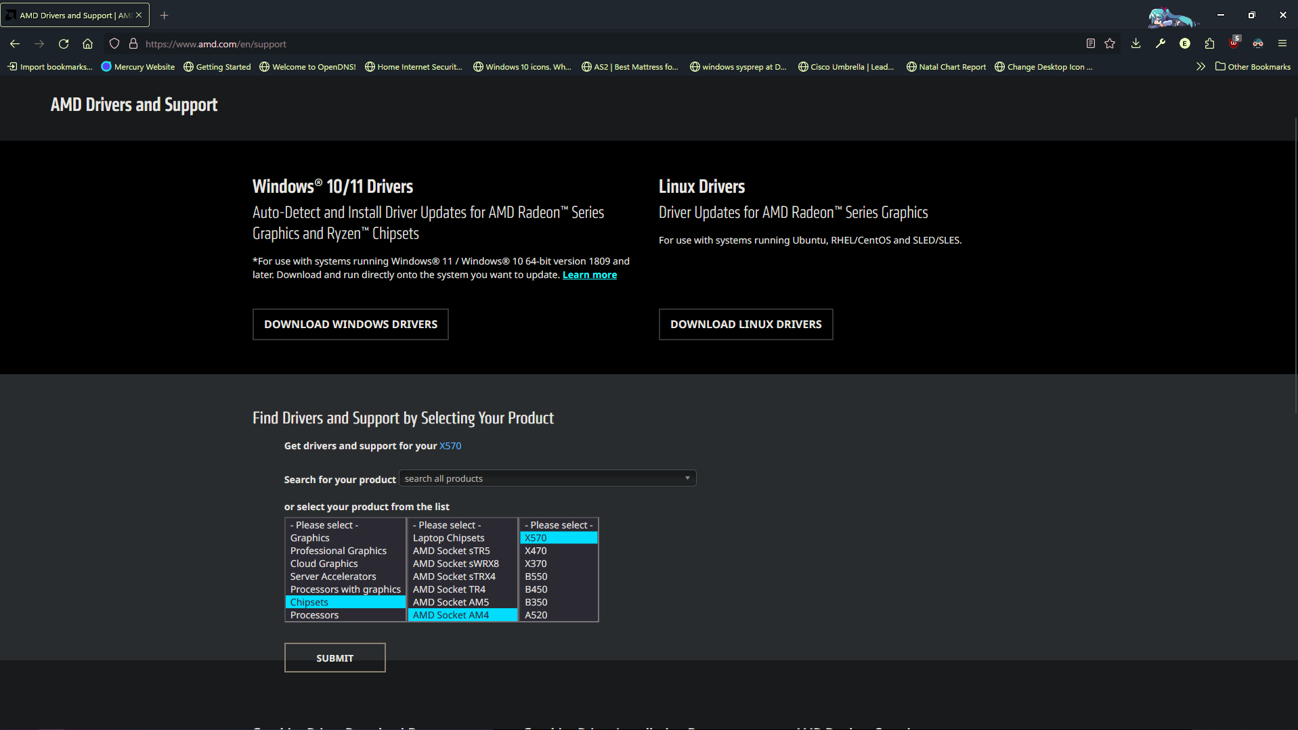Viewport: 1298px width, 730px height.
Task: Toggle reader view icon in address bar
Action: click(1091, 44)
